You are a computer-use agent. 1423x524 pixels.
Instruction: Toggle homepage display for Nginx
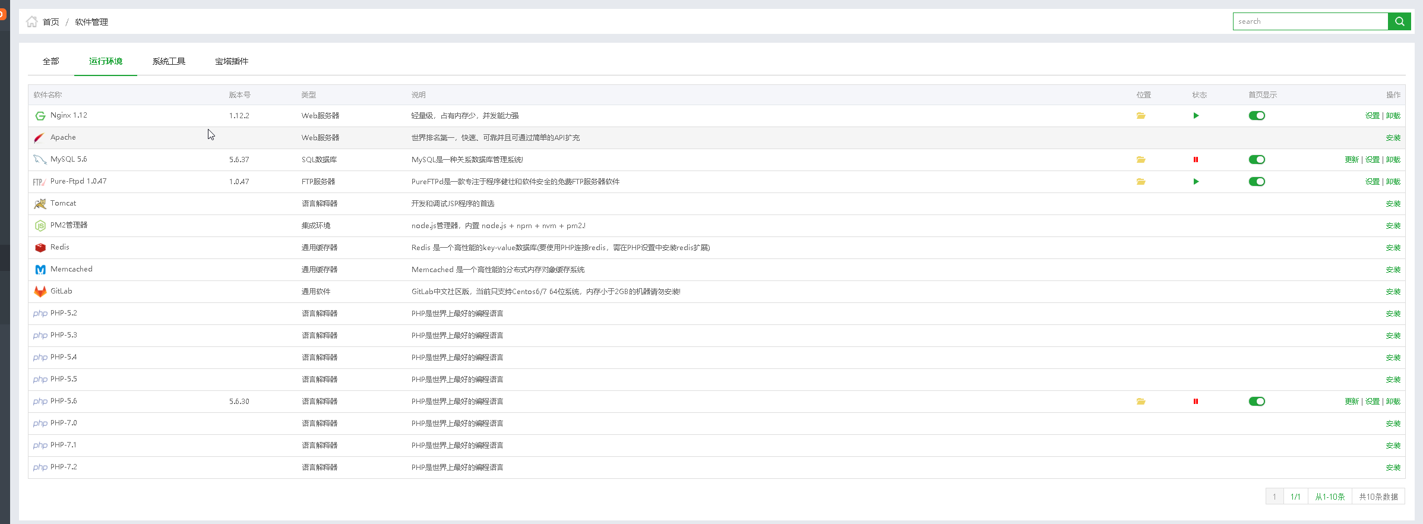tap(1257, 116)
